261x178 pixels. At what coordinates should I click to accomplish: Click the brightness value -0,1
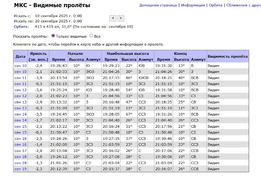tap(38, 132)
